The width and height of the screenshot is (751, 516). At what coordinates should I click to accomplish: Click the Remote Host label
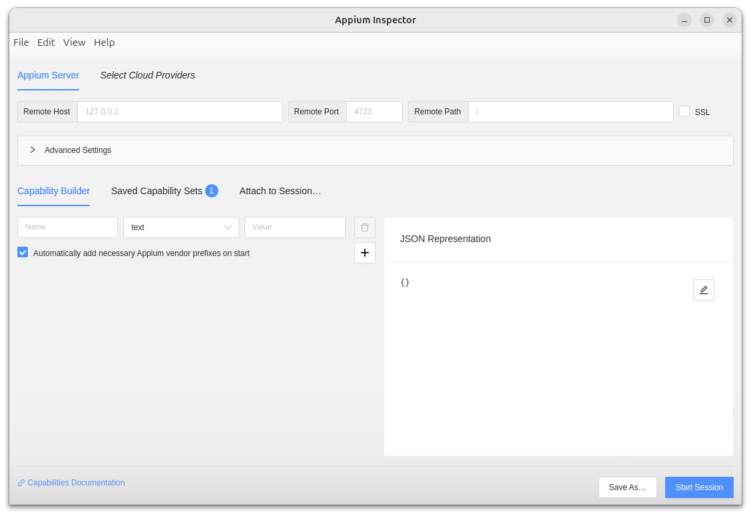[x=47, y=112]
